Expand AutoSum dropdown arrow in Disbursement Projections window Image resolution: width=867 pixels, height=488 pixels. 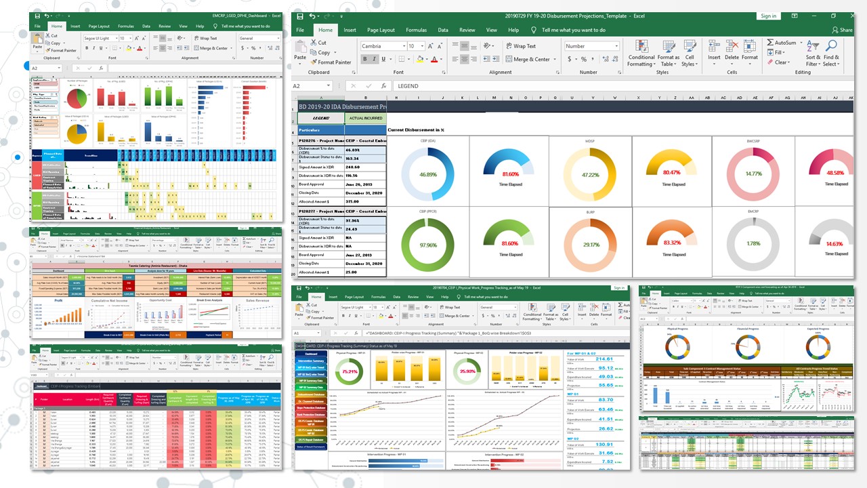tap(801, 43)
